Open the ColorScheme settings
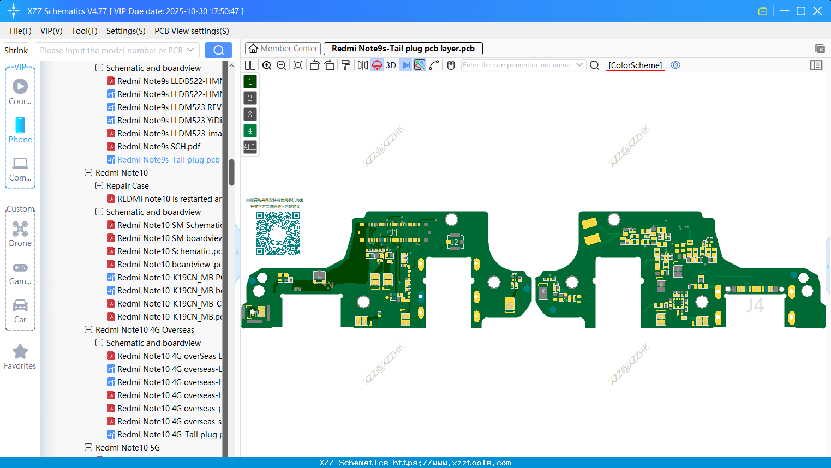The image size is (831, 468). click(635, 65)
